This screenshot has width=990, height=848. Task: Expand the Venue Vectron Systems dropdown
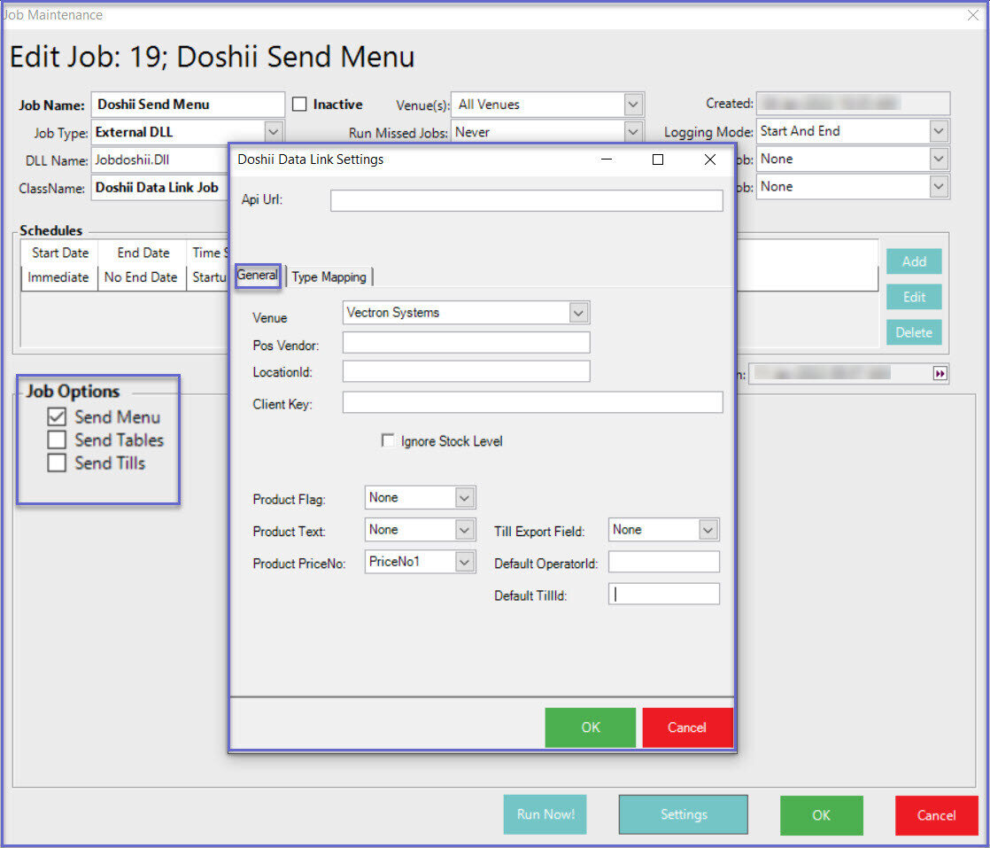[x=578, y=313]
